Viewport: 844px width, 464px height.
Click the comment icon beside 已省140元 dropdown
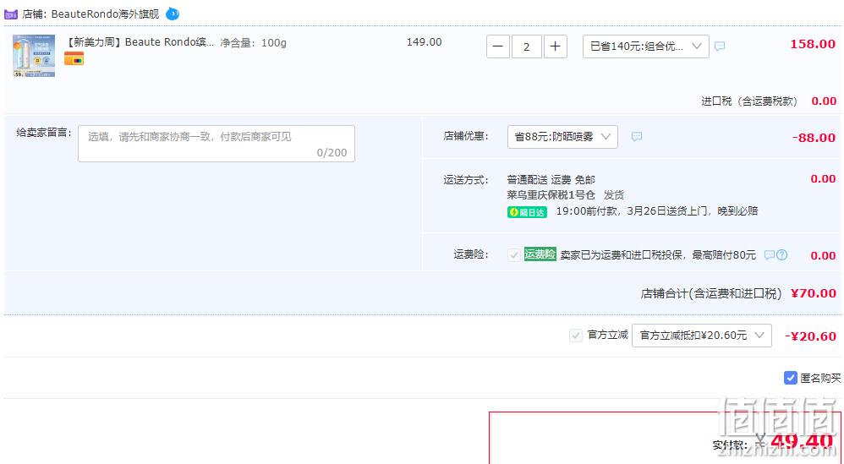click(x=720, y=46)
